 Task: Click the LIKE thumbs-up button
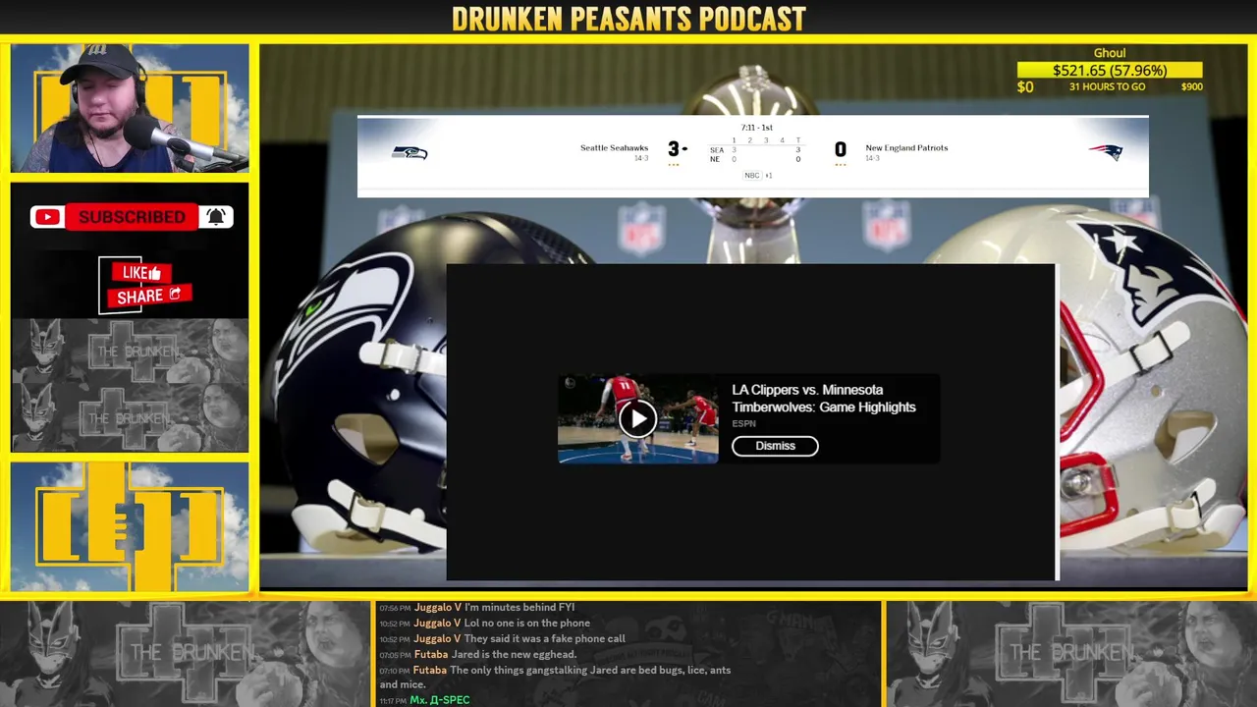tap(141, 273)
